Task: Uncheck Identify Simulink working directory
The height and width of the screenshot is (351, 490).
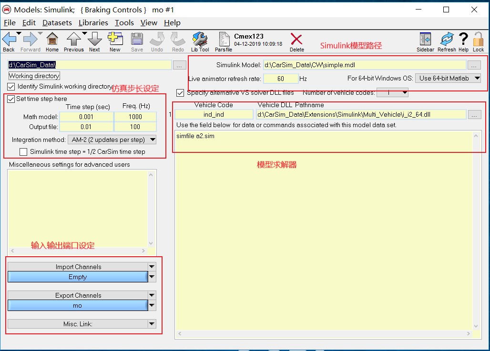Action: (x=11, y=87)
